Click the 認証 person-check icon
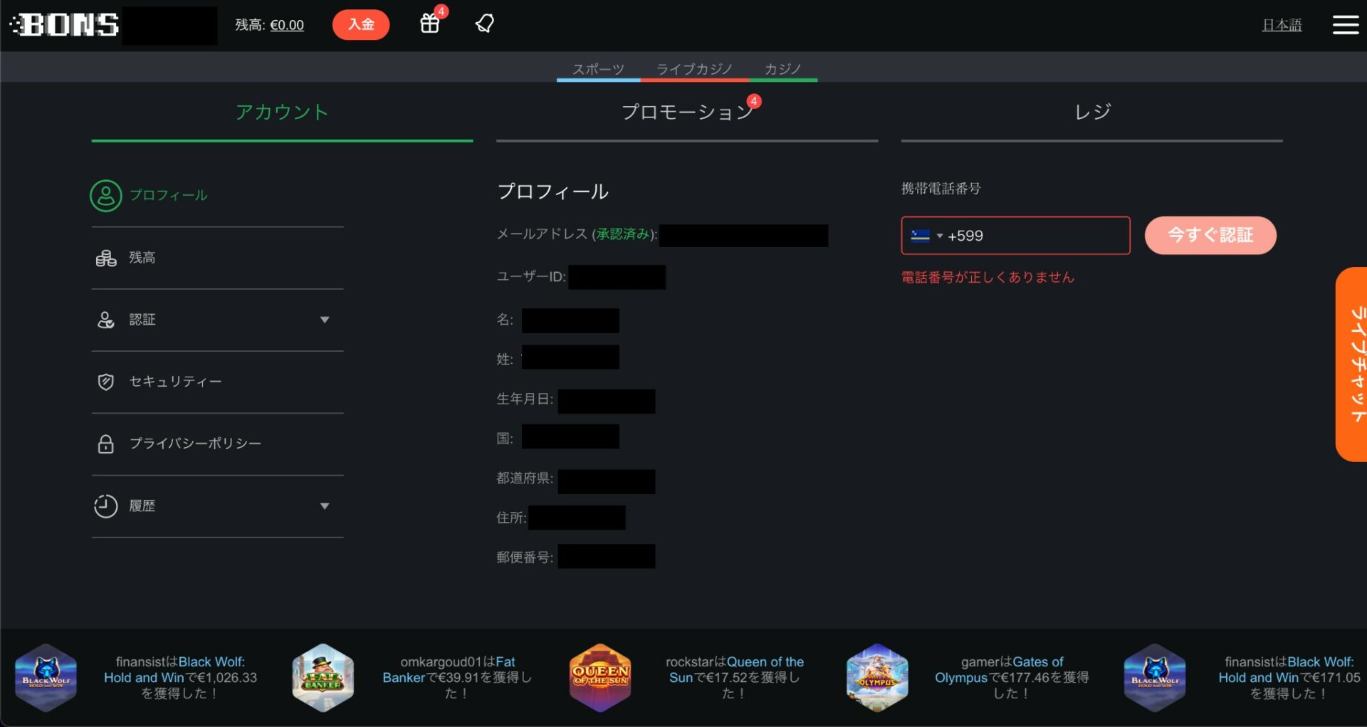The height and width of the screenshot is (727, 1367). tap(105, 320)
